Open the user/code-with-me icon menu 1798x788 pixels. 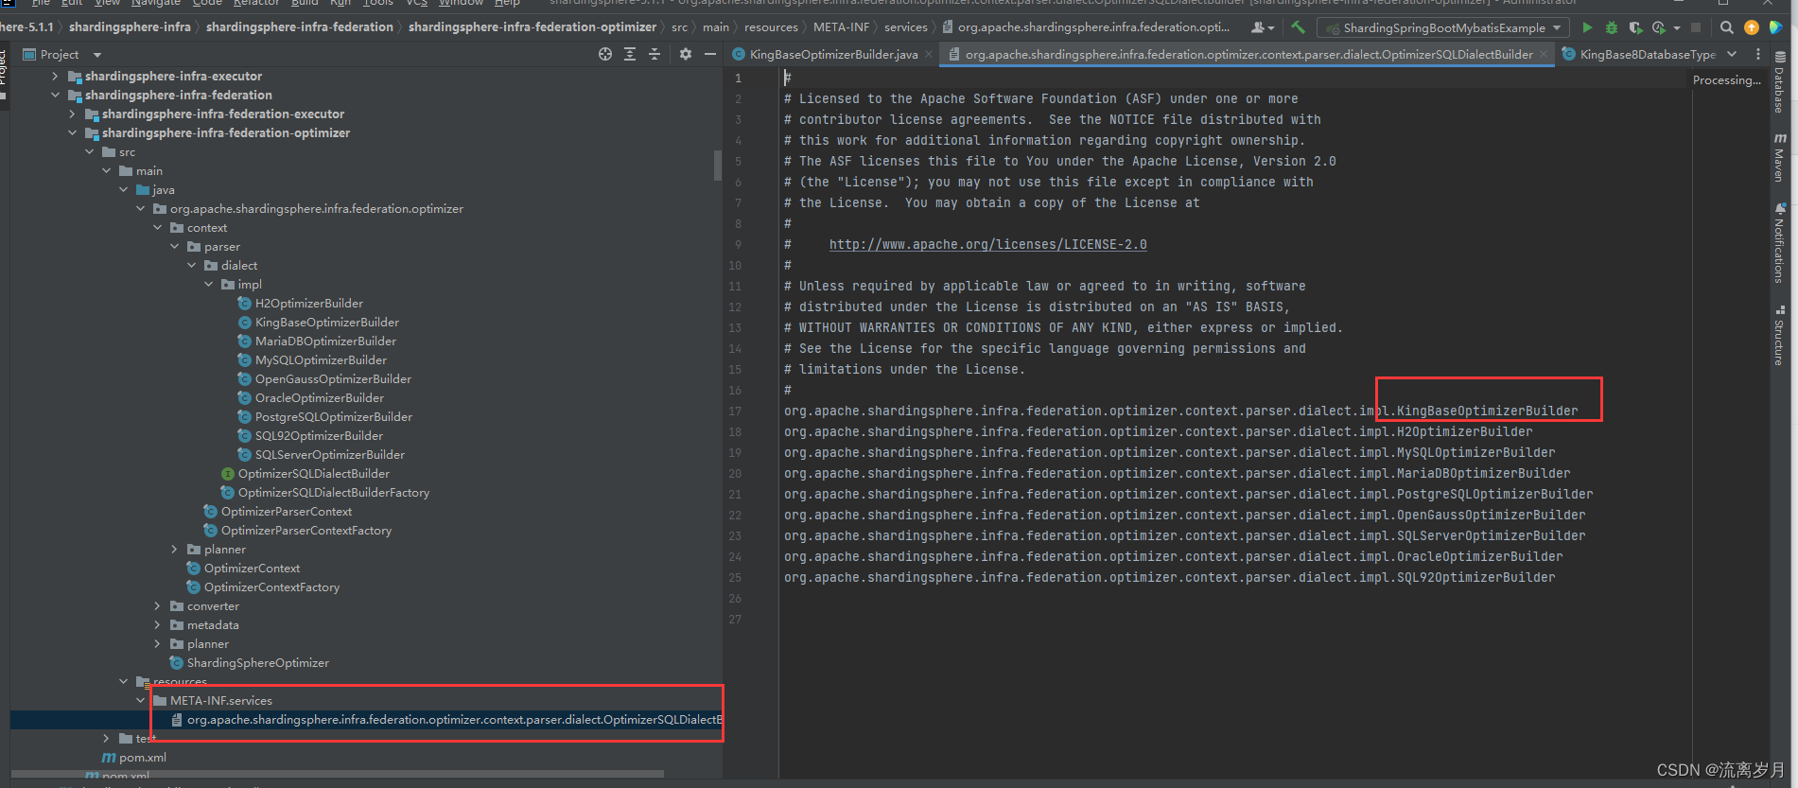(x=1262, y=27)
